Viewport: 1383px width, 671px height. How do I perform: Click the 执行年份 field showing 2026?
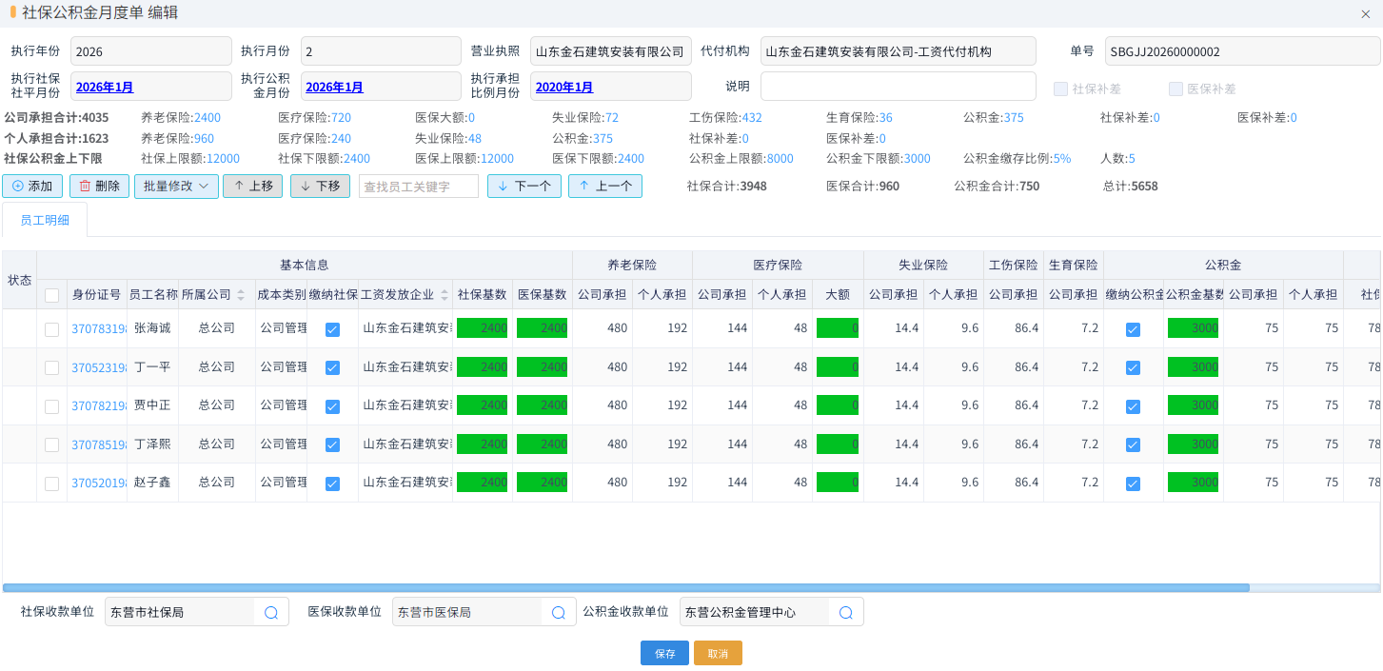click(x=151, y=51)
